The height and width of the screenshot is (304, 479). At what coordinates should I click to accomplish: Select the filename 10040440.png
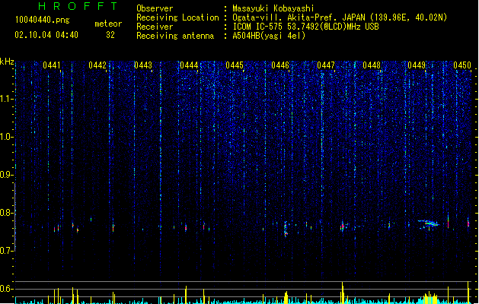pos(42,20)
